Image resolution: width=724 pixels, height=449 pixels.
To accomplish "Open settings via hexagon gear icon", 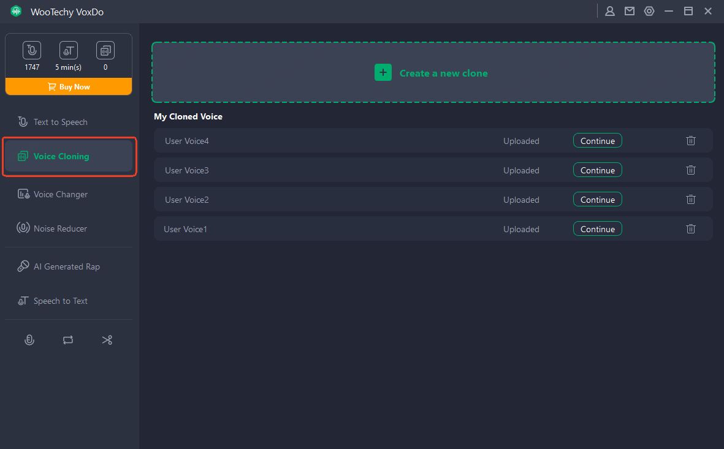I will 649,11.
